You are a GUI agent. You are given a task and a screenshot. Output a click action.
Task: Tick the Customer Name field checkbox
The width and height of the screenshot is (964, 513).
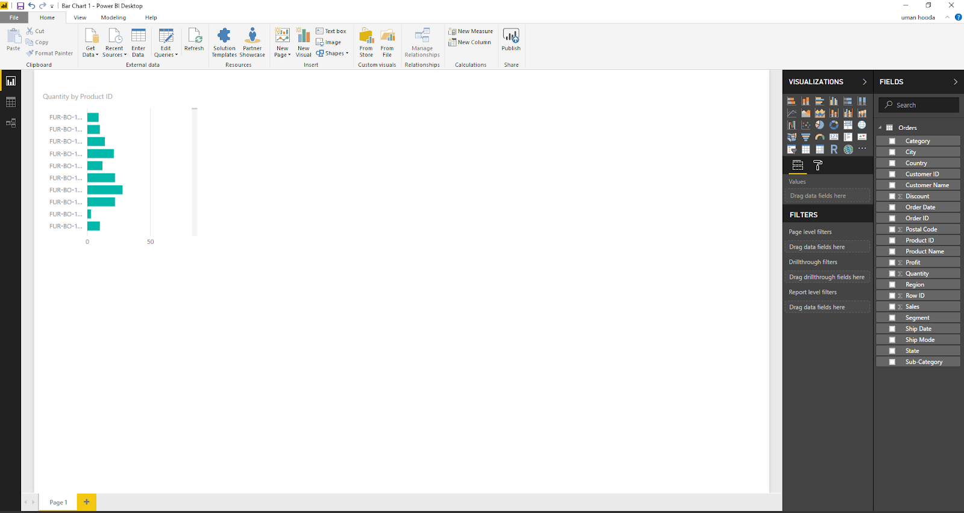[x=892, y=185]
